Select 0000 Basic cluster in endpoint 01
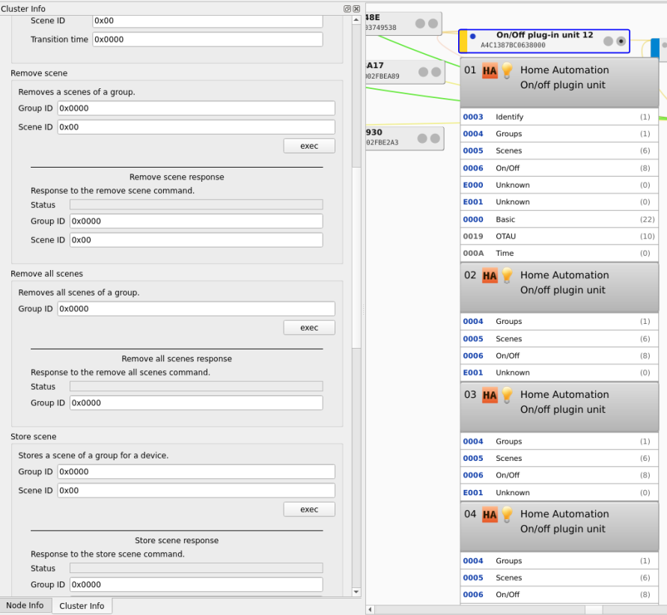Image resolution: width=667 pixels, height=615 pixels. coord(559,220)
